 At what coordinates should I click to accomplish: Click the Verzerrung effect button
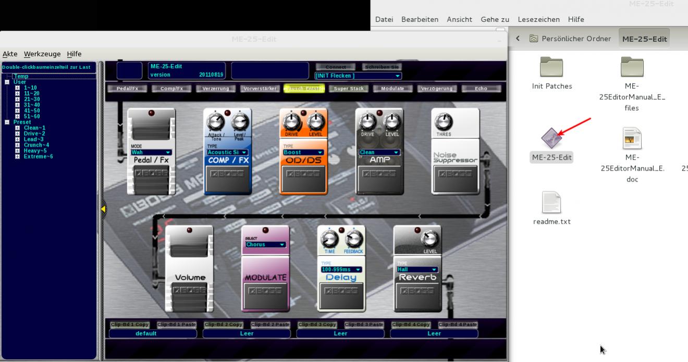[x=216, y=89]
